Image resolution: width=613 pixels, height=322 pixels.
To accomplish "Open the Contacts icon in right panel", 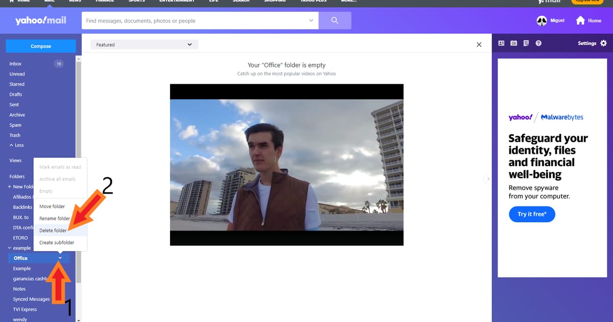I will (x=501, y=43).
